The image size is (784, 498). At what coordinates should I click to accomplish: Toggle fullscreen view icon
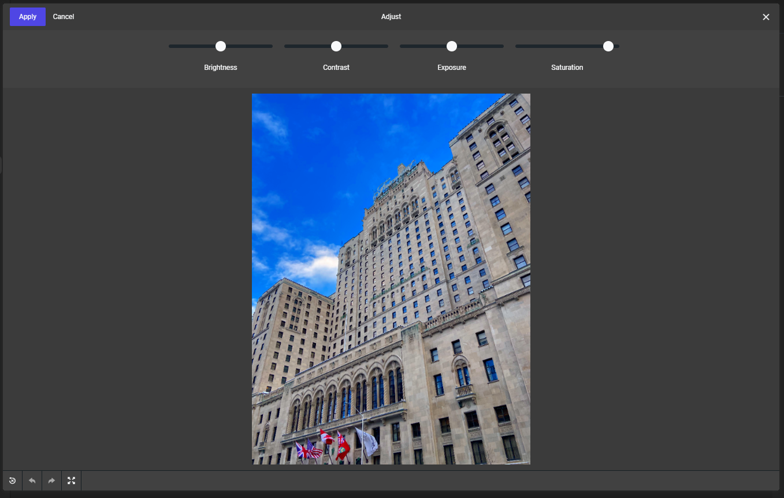(x=72, y=481)
